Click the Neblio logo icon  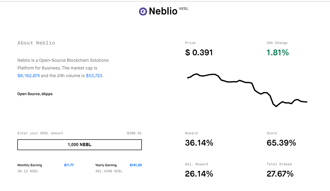pyautogui.click(x=143, y=11)
